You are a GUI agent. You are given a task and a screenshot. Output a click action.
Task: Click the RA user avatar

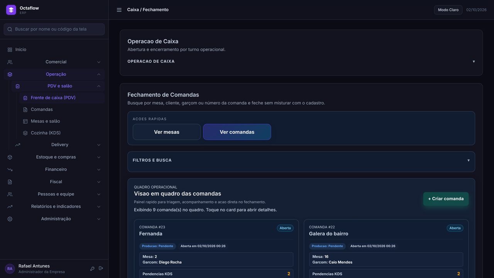click(x=10, y=269)
